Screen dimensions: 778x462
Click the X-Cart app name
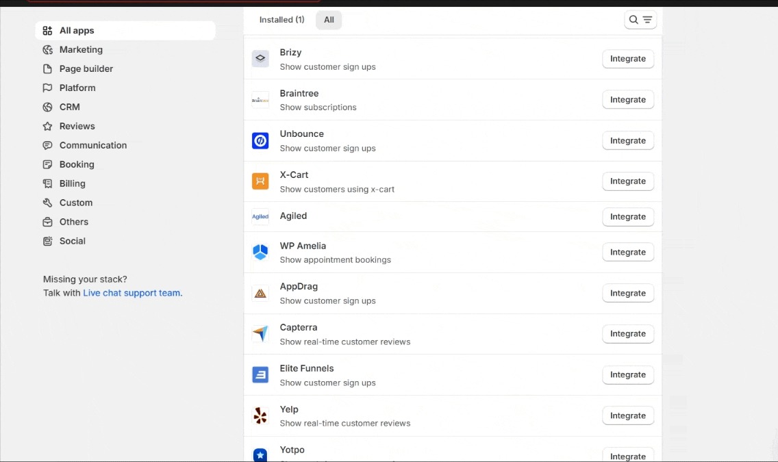[294, 175]
